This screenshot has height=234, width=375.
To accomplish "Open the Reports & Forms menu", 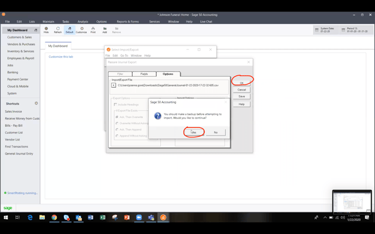I will (128, 21).
